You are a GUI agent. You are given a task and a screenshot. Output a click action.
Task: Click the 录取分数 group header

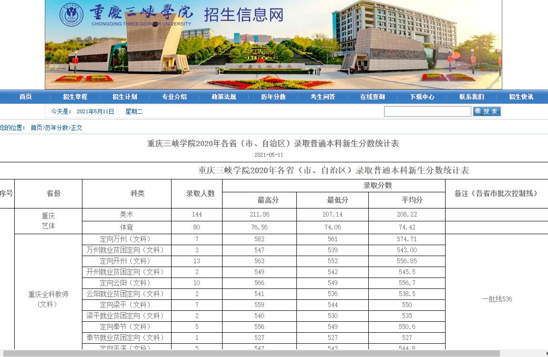point(377,185)
